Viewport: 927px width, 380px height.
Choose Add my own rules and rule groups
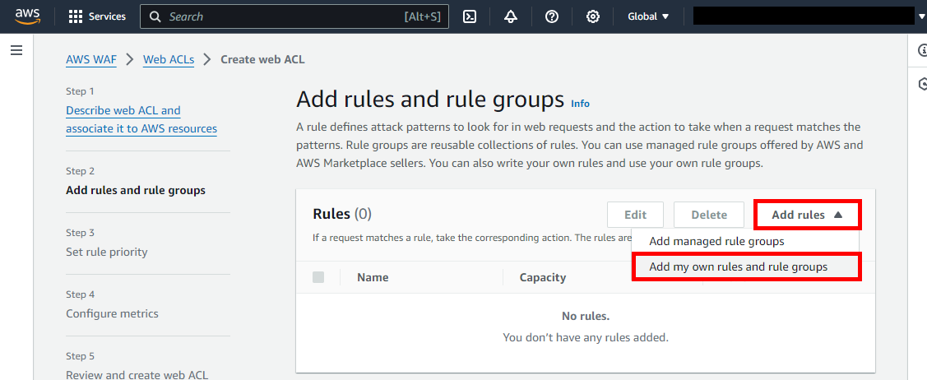click(x=738, y=267)
